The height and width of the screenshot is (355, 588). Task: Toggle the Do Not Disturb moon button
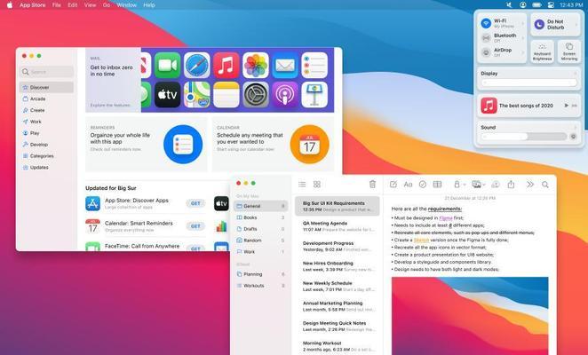(539, 24)
